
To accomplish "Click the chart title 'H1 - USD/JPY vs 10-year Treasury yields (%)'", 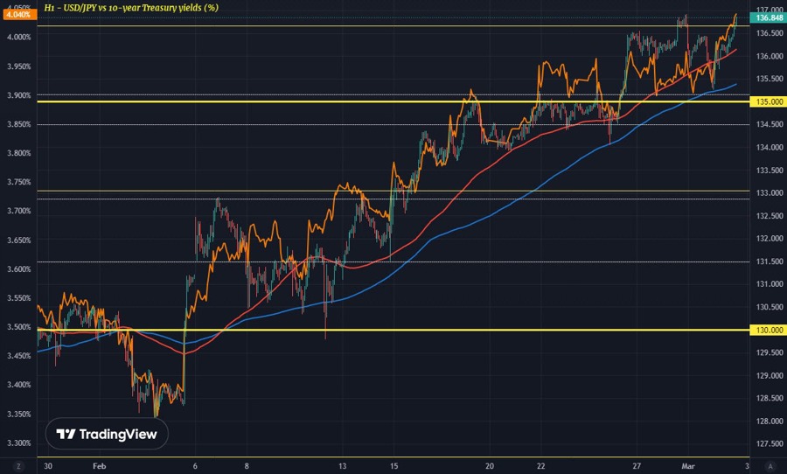I will coord(131,8).
